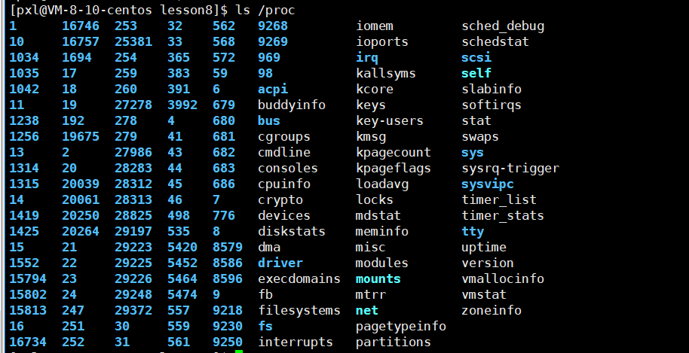This screenshot has height=353, width=689.
Task: Select process directory 15794
Action: pyautogui.click(x=28, y=278)
